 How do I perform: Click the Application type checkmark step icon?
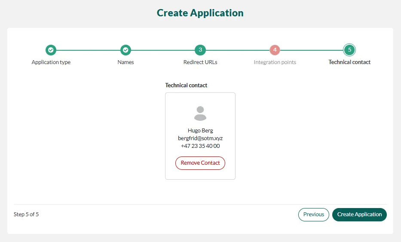[51, 50]
